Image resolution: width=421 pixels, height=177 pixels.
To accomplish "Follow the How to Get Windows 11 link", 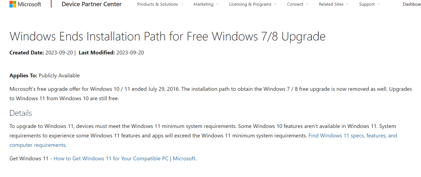I will [x=125, y=158].
